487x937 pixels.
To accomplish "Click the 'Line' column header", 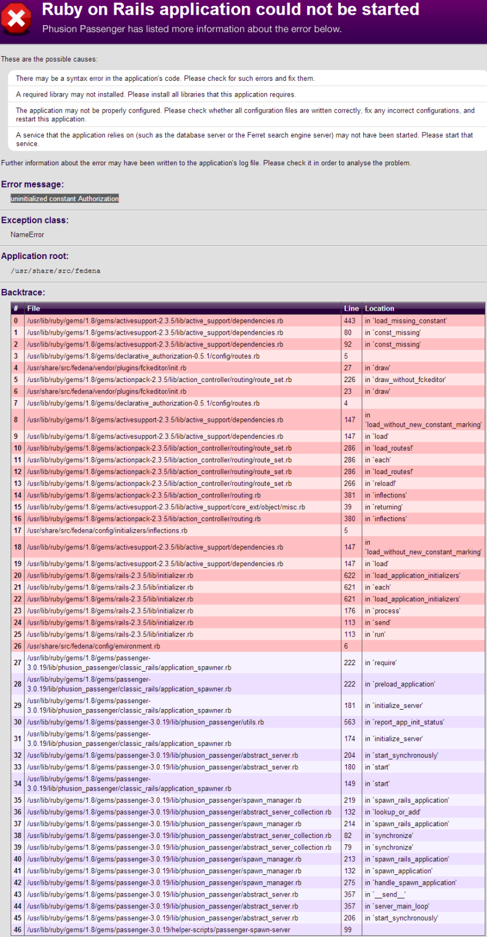I will (x=352, y=308).
